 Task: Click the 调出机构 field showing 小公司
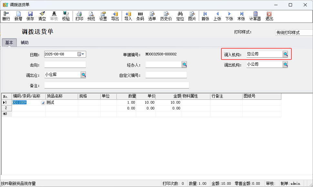click(x=265, y=64)
